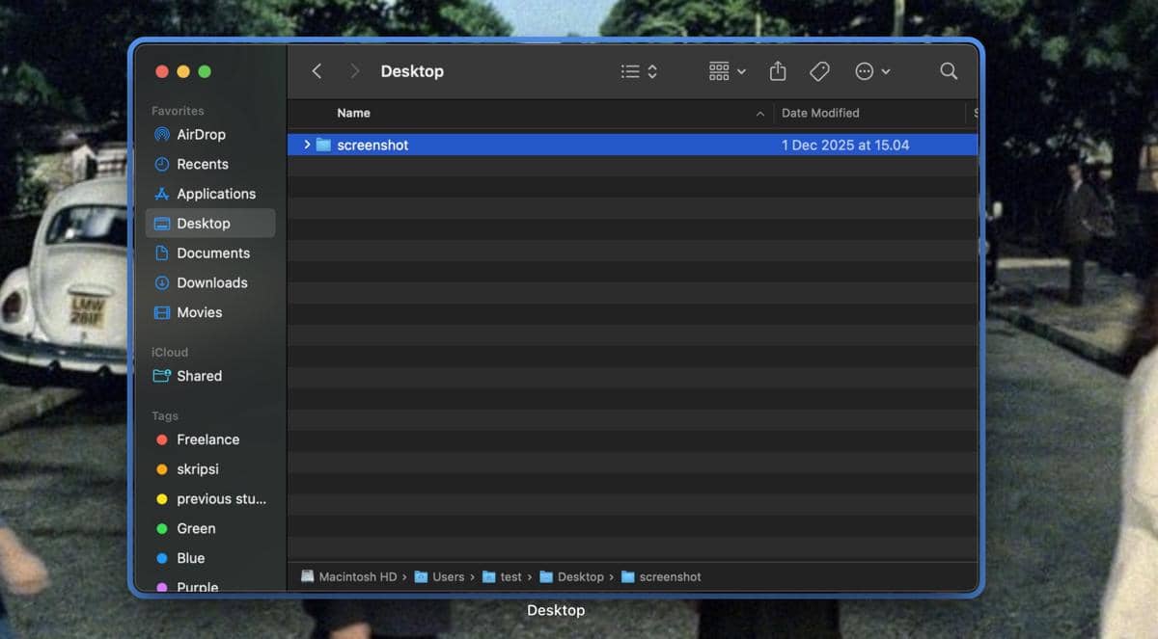Open the iCloud Shared folder

point(199,376)
